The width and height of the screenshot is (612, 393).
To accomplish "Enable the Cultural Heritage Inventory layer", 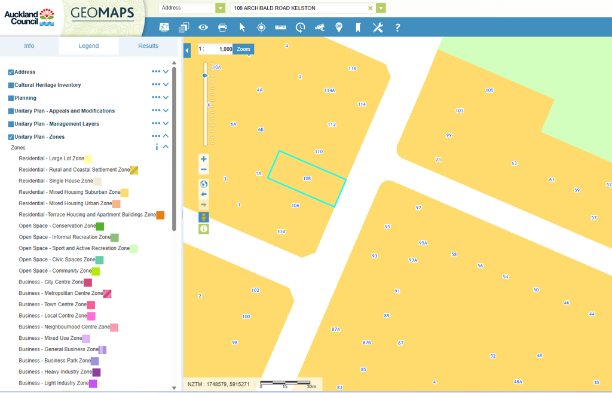I will point(11,86).
